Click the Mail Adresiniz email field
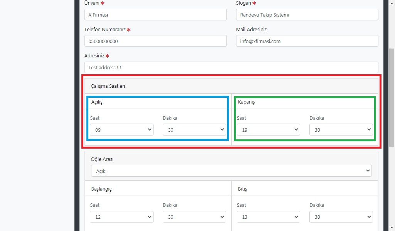Image resolution: width=395 pixels, height=231 pixels. (307, 41)
